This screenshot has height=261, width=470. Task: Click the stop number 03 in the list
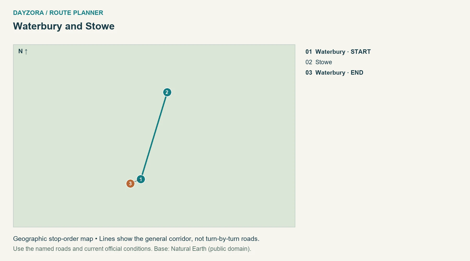click(x=309, y=73)
